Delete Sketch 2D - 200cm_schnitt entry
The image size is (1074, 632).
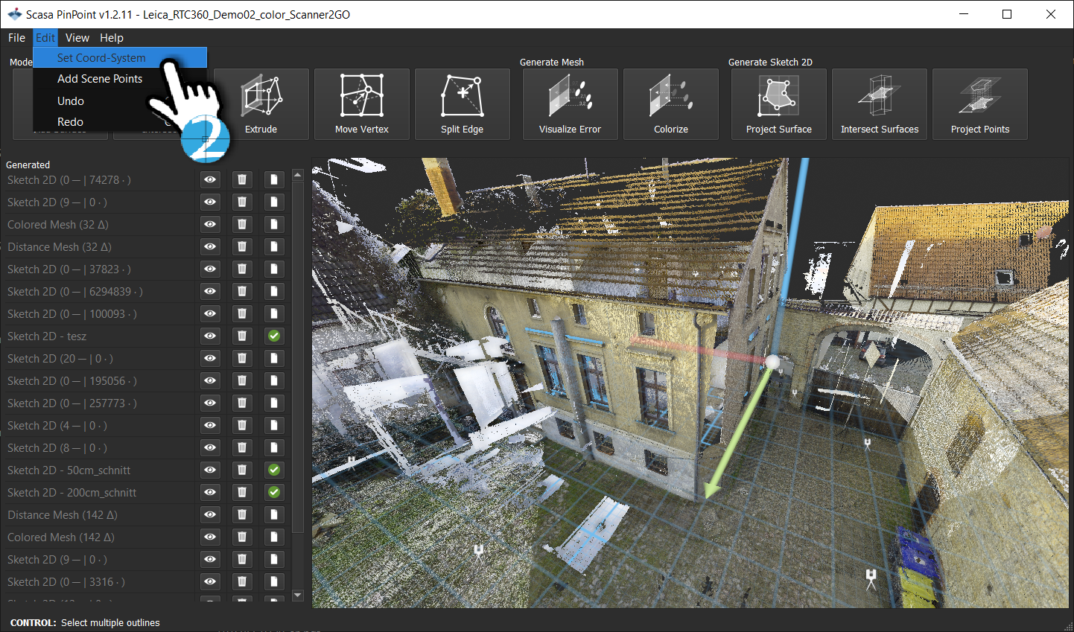242,492
